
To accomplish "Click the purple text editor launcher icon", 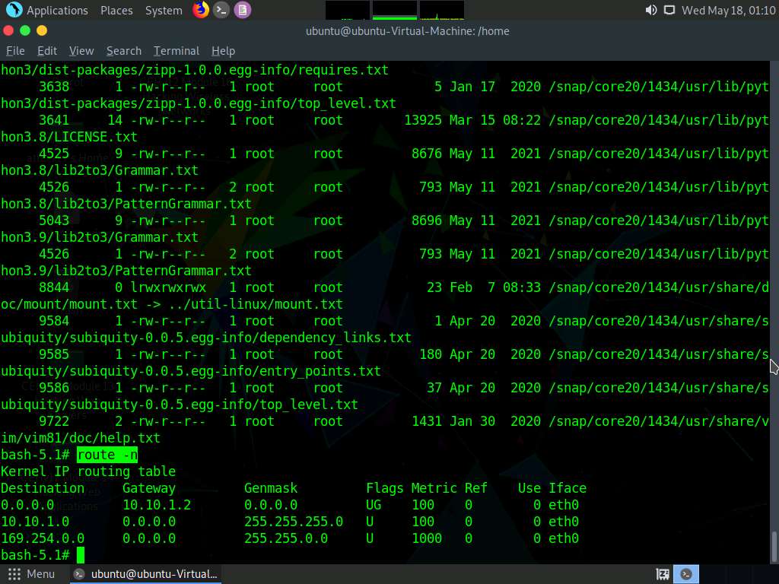I will 242,10.
